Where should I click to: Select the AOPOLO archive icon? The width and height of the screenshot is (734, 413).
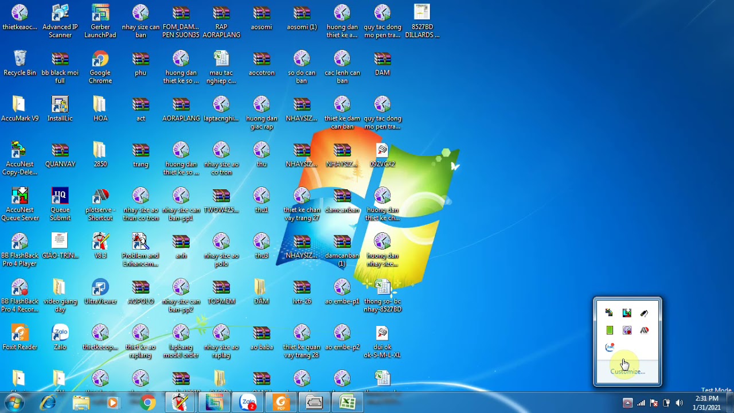tap(140, 292)
